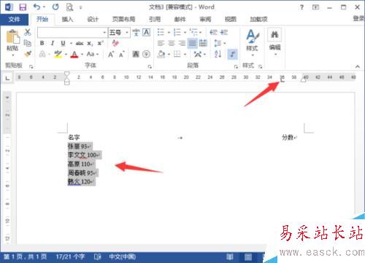
Task: Open the Paragraph dialog launcher (段落)
Action: point(236,66)
